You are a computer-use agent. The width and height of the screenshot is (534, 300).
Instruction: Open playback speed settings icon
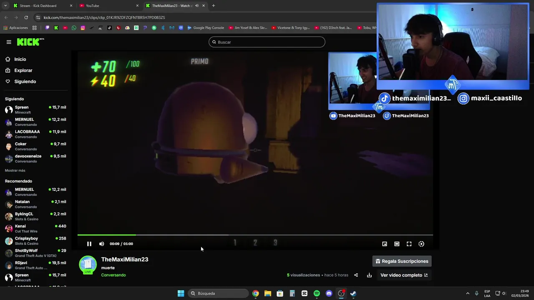pyautogui.click(x=421, y=244)
